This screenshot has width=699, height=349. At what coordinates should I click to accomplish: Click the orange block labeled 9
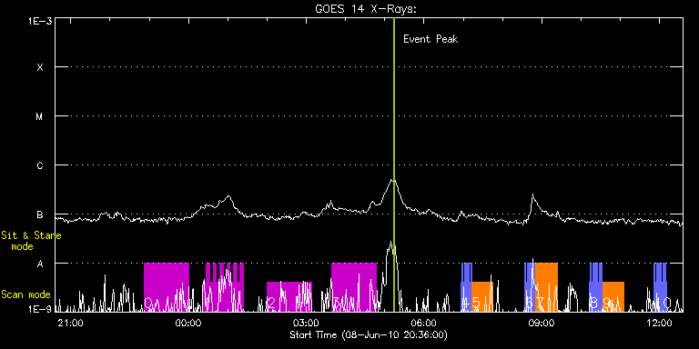pyautogui.click(x=613, y=296)
